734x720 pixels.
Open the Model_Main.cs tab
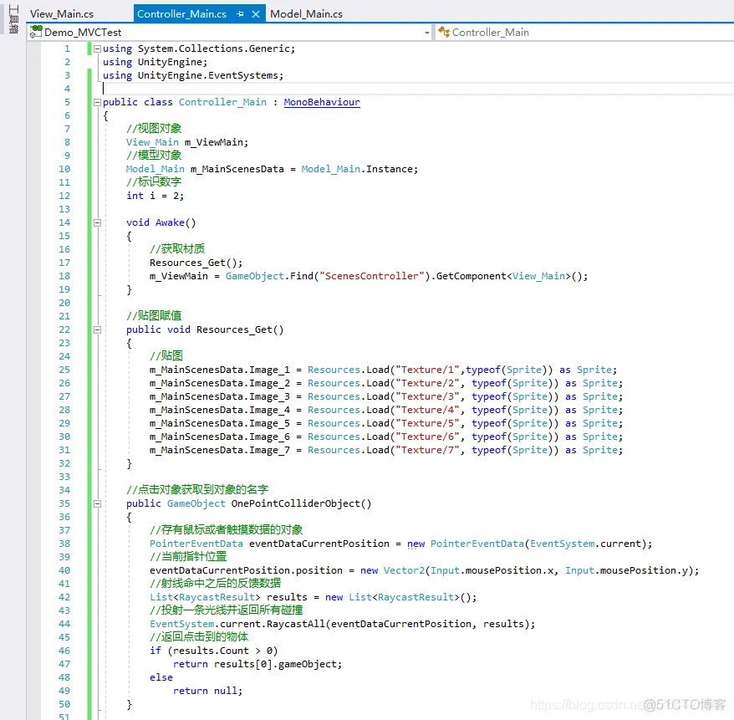click(x=306, y=14)
